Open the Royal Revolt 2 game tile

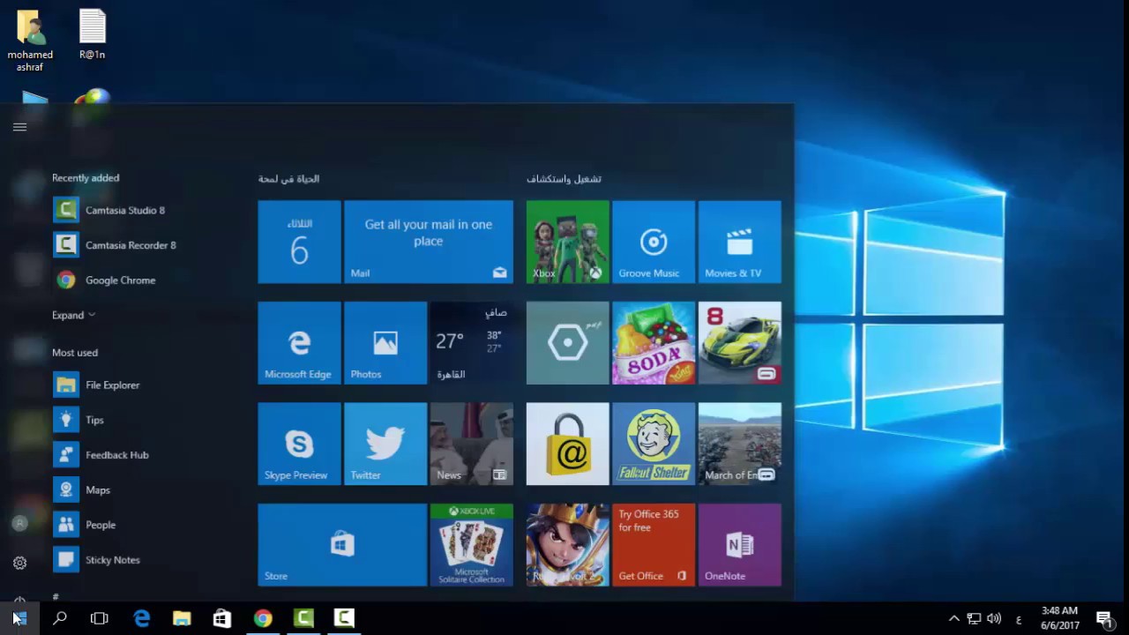[568, 545]
